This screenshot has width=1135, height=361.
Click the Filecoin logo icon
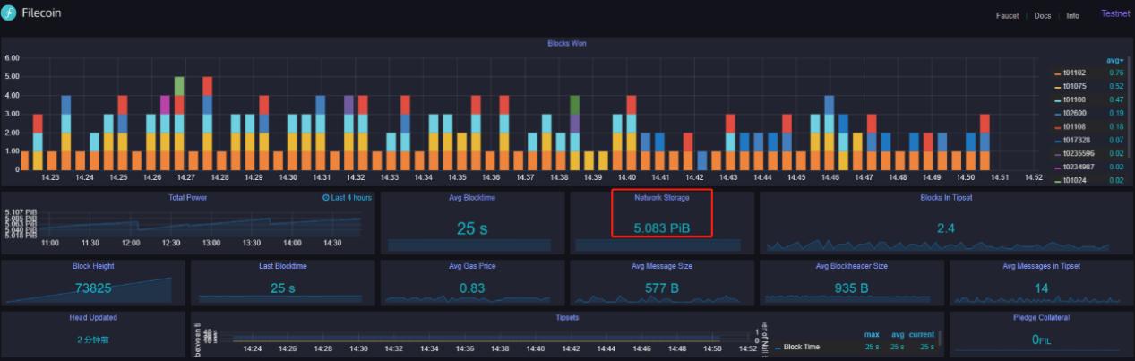[x=8, y=14]
